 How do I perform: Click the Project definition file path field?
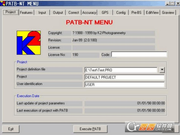(121, 70)
